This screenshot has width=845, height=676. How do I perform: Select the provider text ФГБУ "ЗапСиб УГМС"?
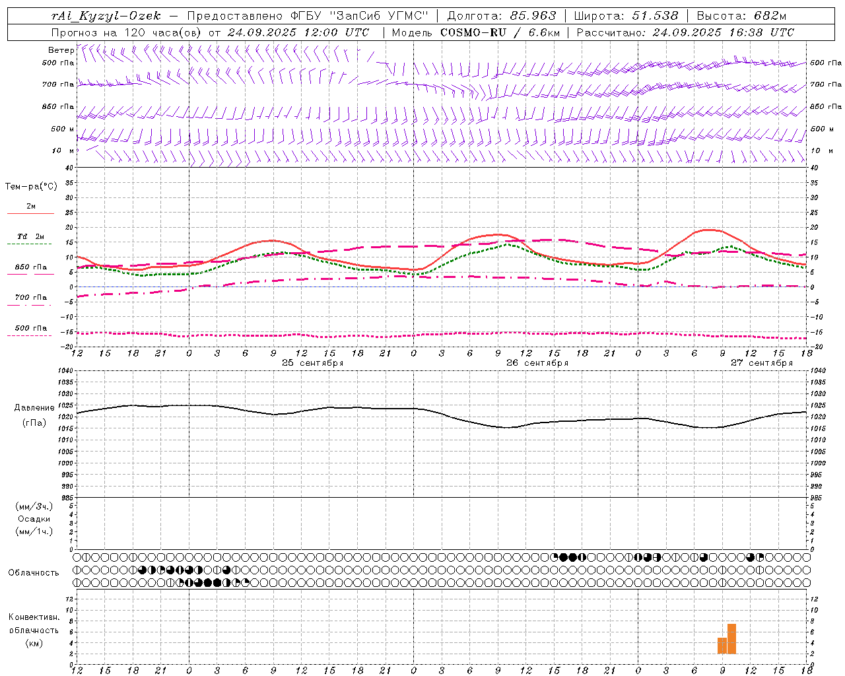pos(359,16)
